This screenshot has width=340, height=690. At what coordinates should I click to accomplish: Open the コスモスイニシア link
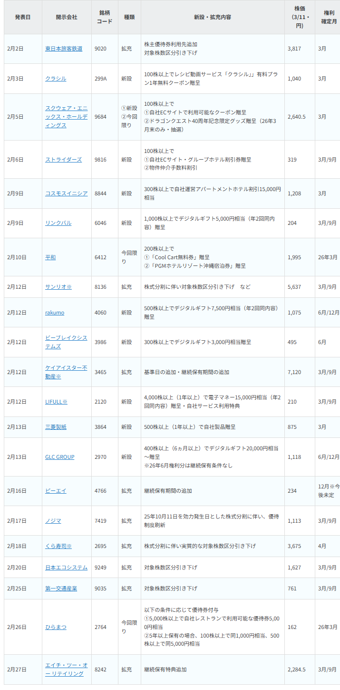[x=66, y=193]
